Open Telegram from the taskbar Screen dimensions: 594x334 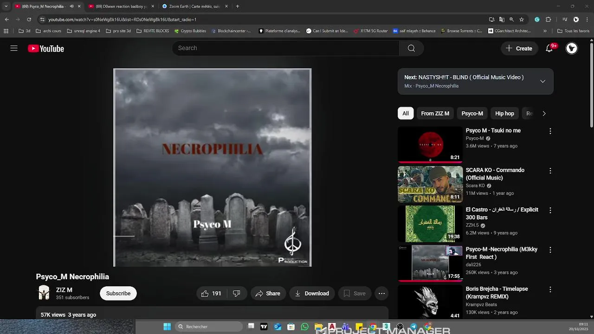coord(413,327)
